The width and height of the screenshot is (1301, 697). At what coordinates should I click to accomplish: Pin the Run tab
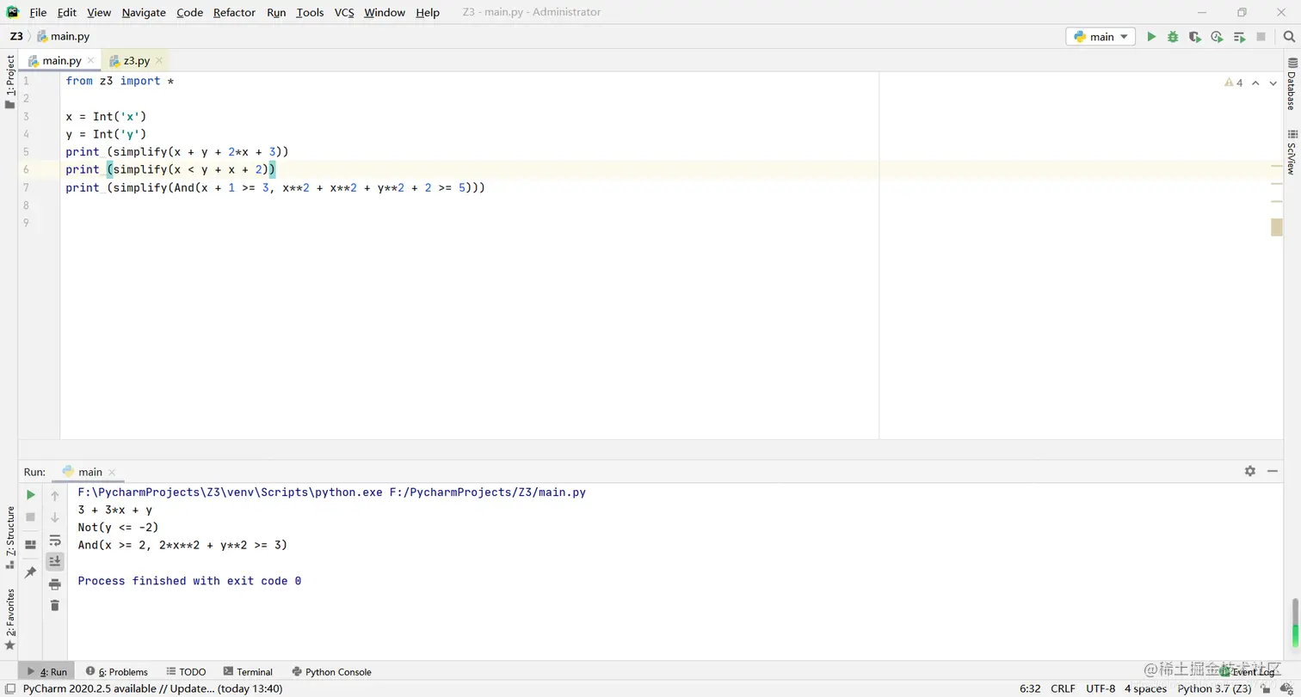[x=30, y=572]
